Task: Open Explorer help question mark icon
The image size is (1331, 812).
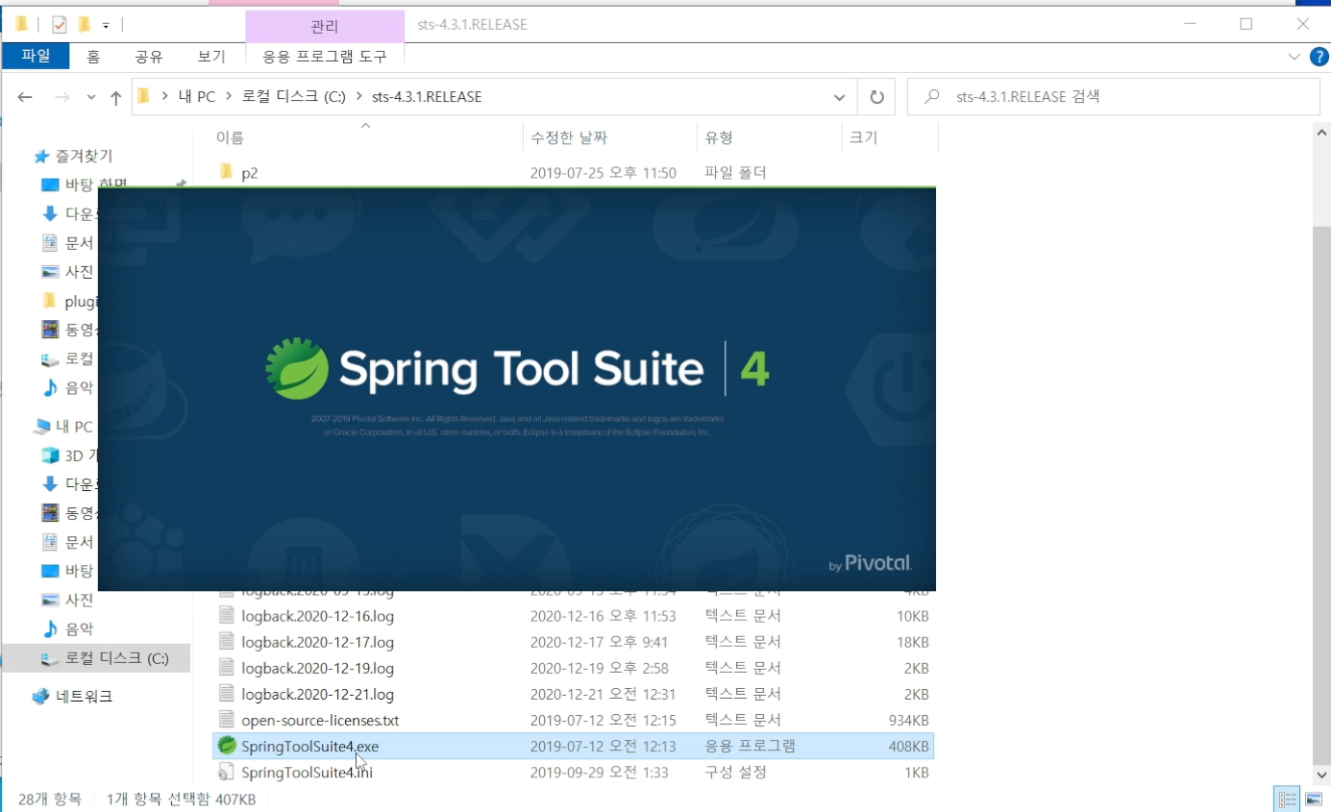Action: click(1319, 57)
